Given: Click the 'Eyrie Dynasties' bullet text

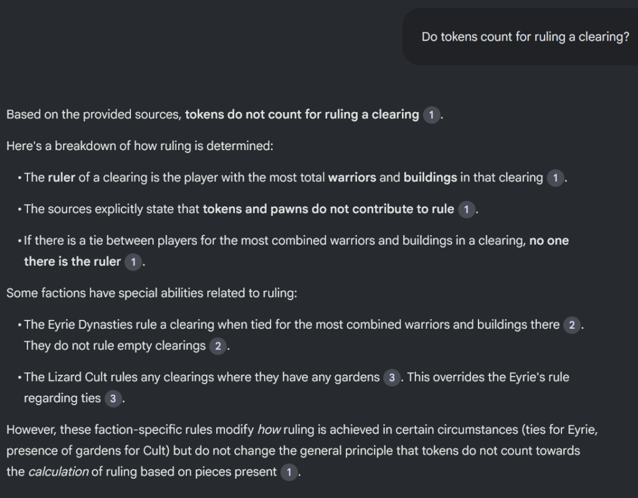Looking at the screenshot, I should [x=303, y=336].
